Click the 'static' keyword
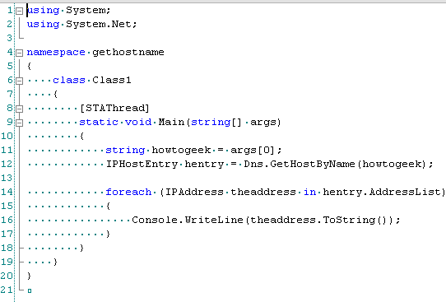 pyautogui.click(x=99, y=122)
